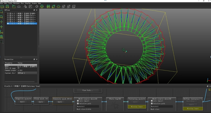The image size is (211, 113).
Task: Open the Flow menu
Action: (22, 3)
